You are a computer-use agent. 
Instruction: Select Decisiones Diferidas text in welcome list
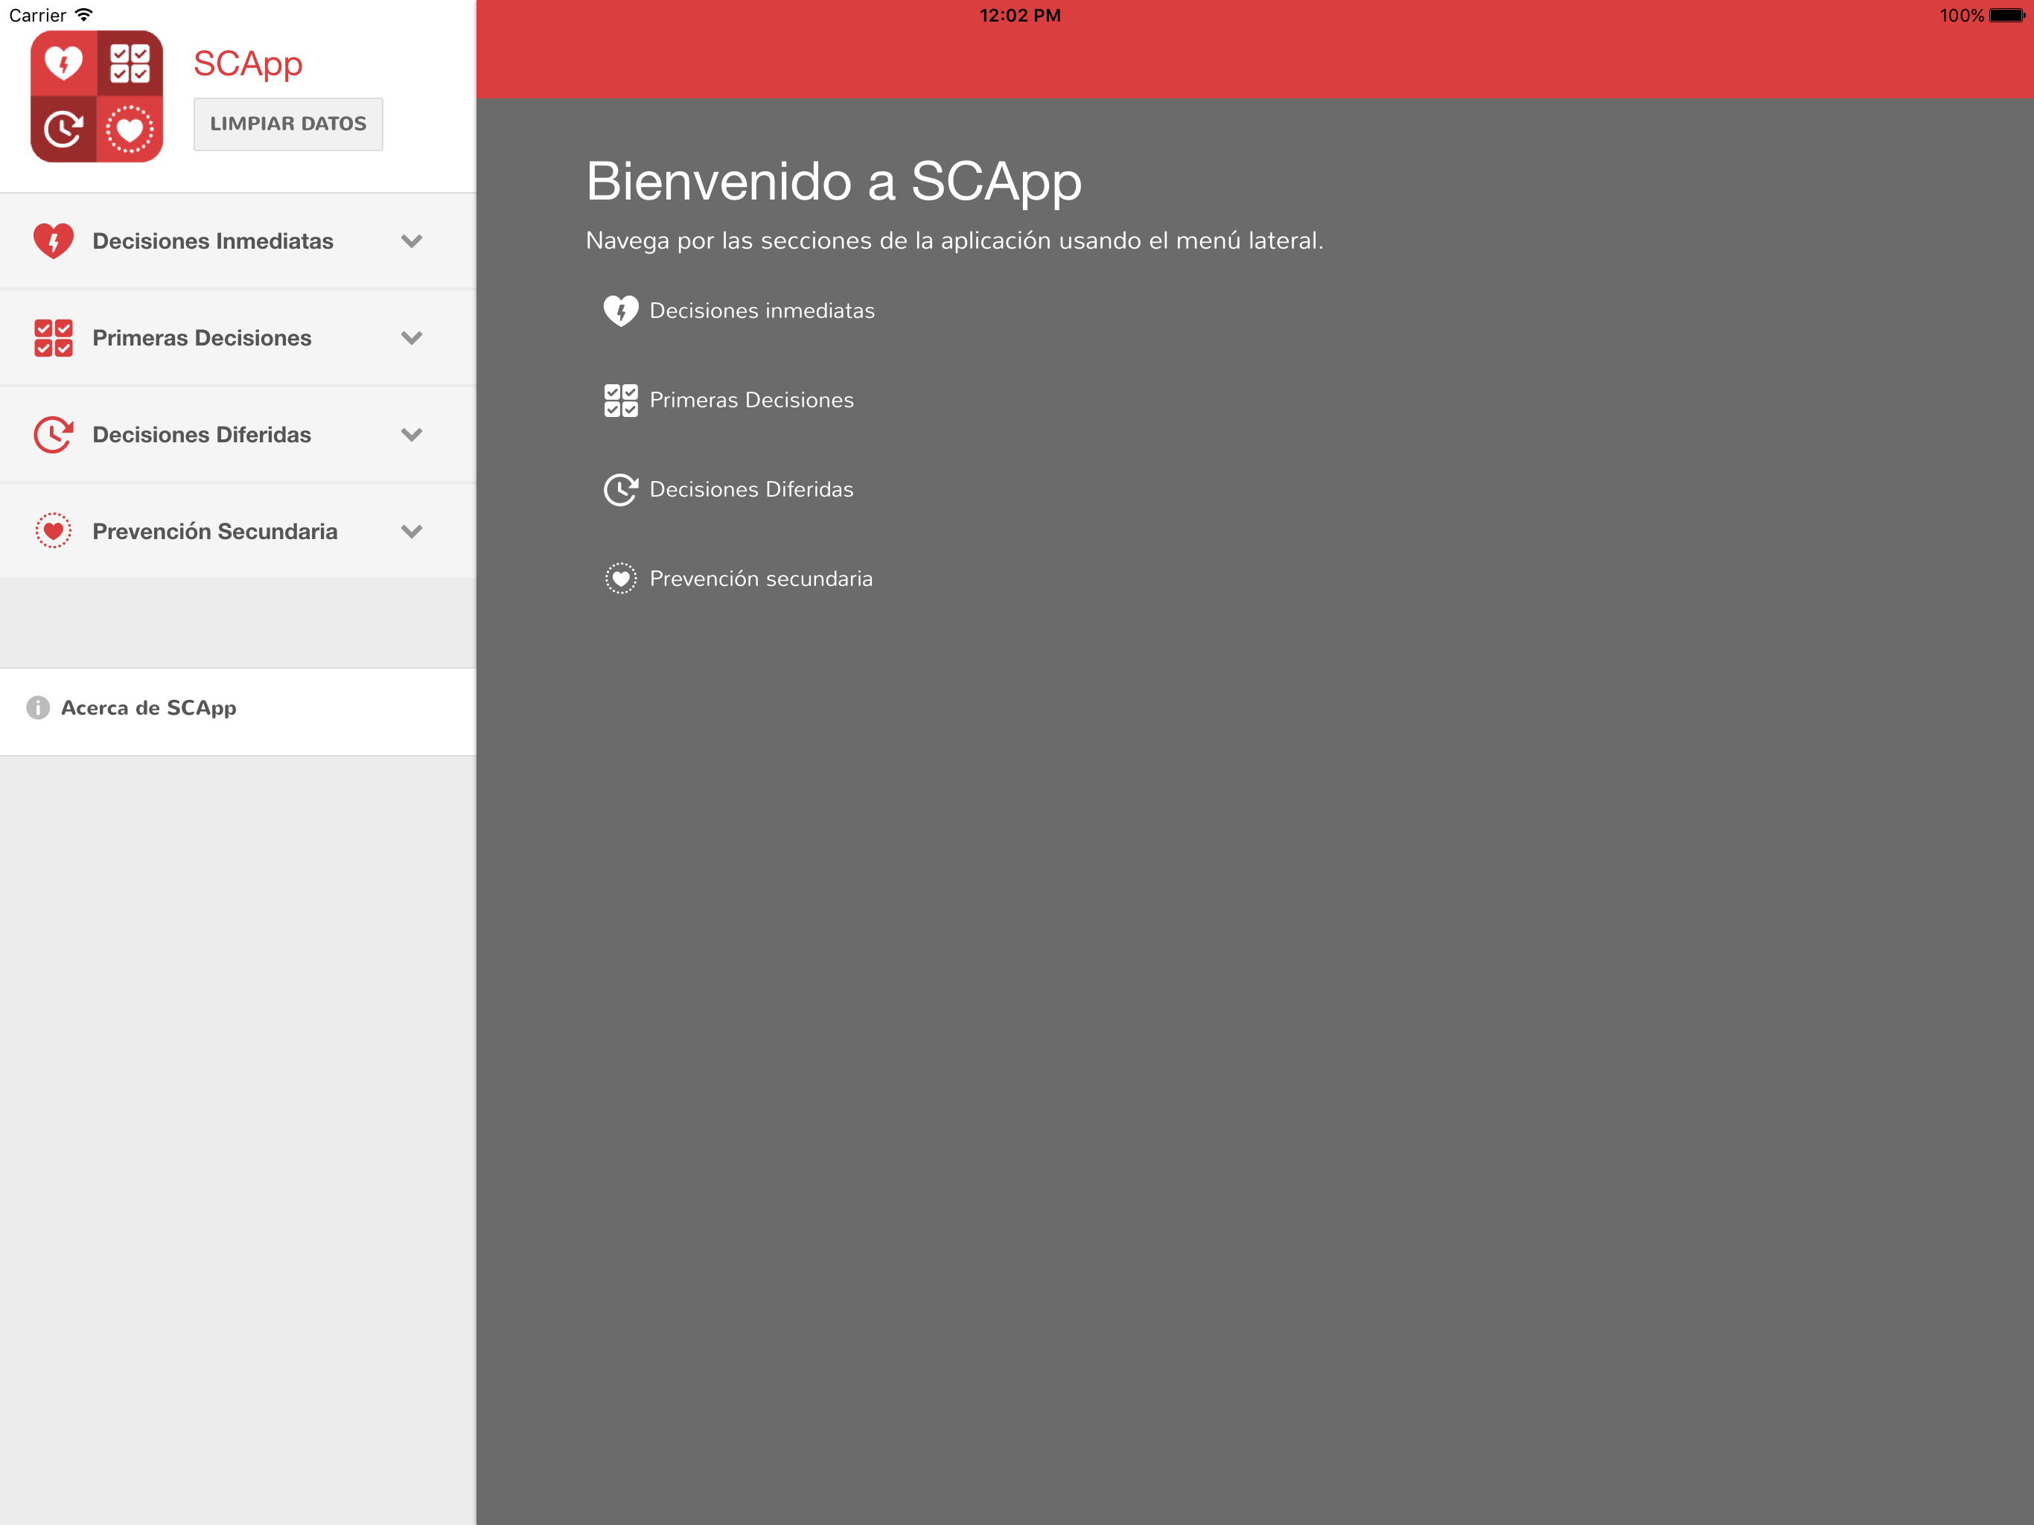click(751, 489)
